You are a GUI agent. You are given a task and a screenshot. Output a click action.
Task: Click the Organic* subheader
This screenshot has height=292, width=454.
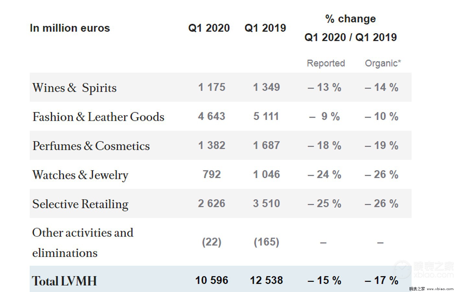pos(383,63)
